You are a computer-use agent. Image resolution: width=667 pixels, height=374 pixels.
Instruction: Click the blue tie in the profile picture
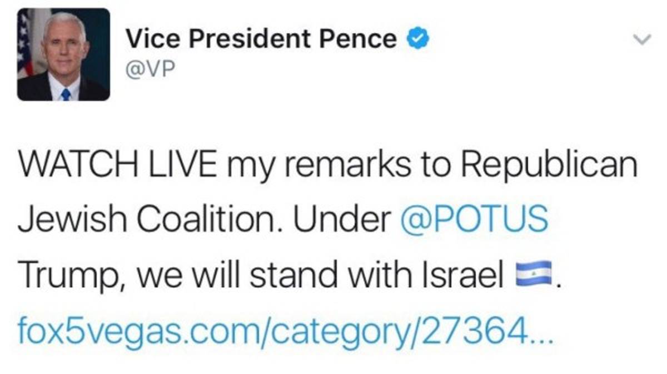[66, 94]
